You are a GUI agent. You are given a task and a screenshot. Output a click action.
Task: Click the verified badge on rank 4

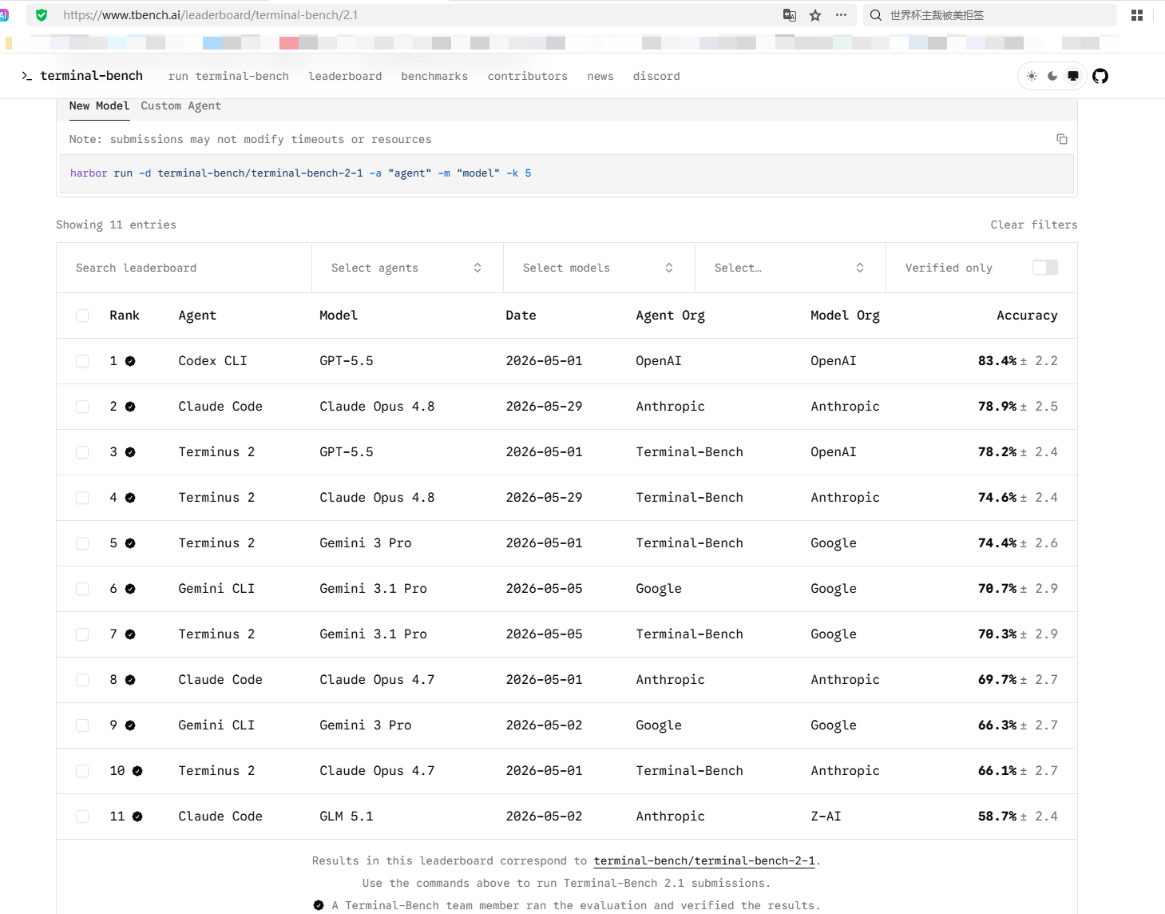pos(130,498)
